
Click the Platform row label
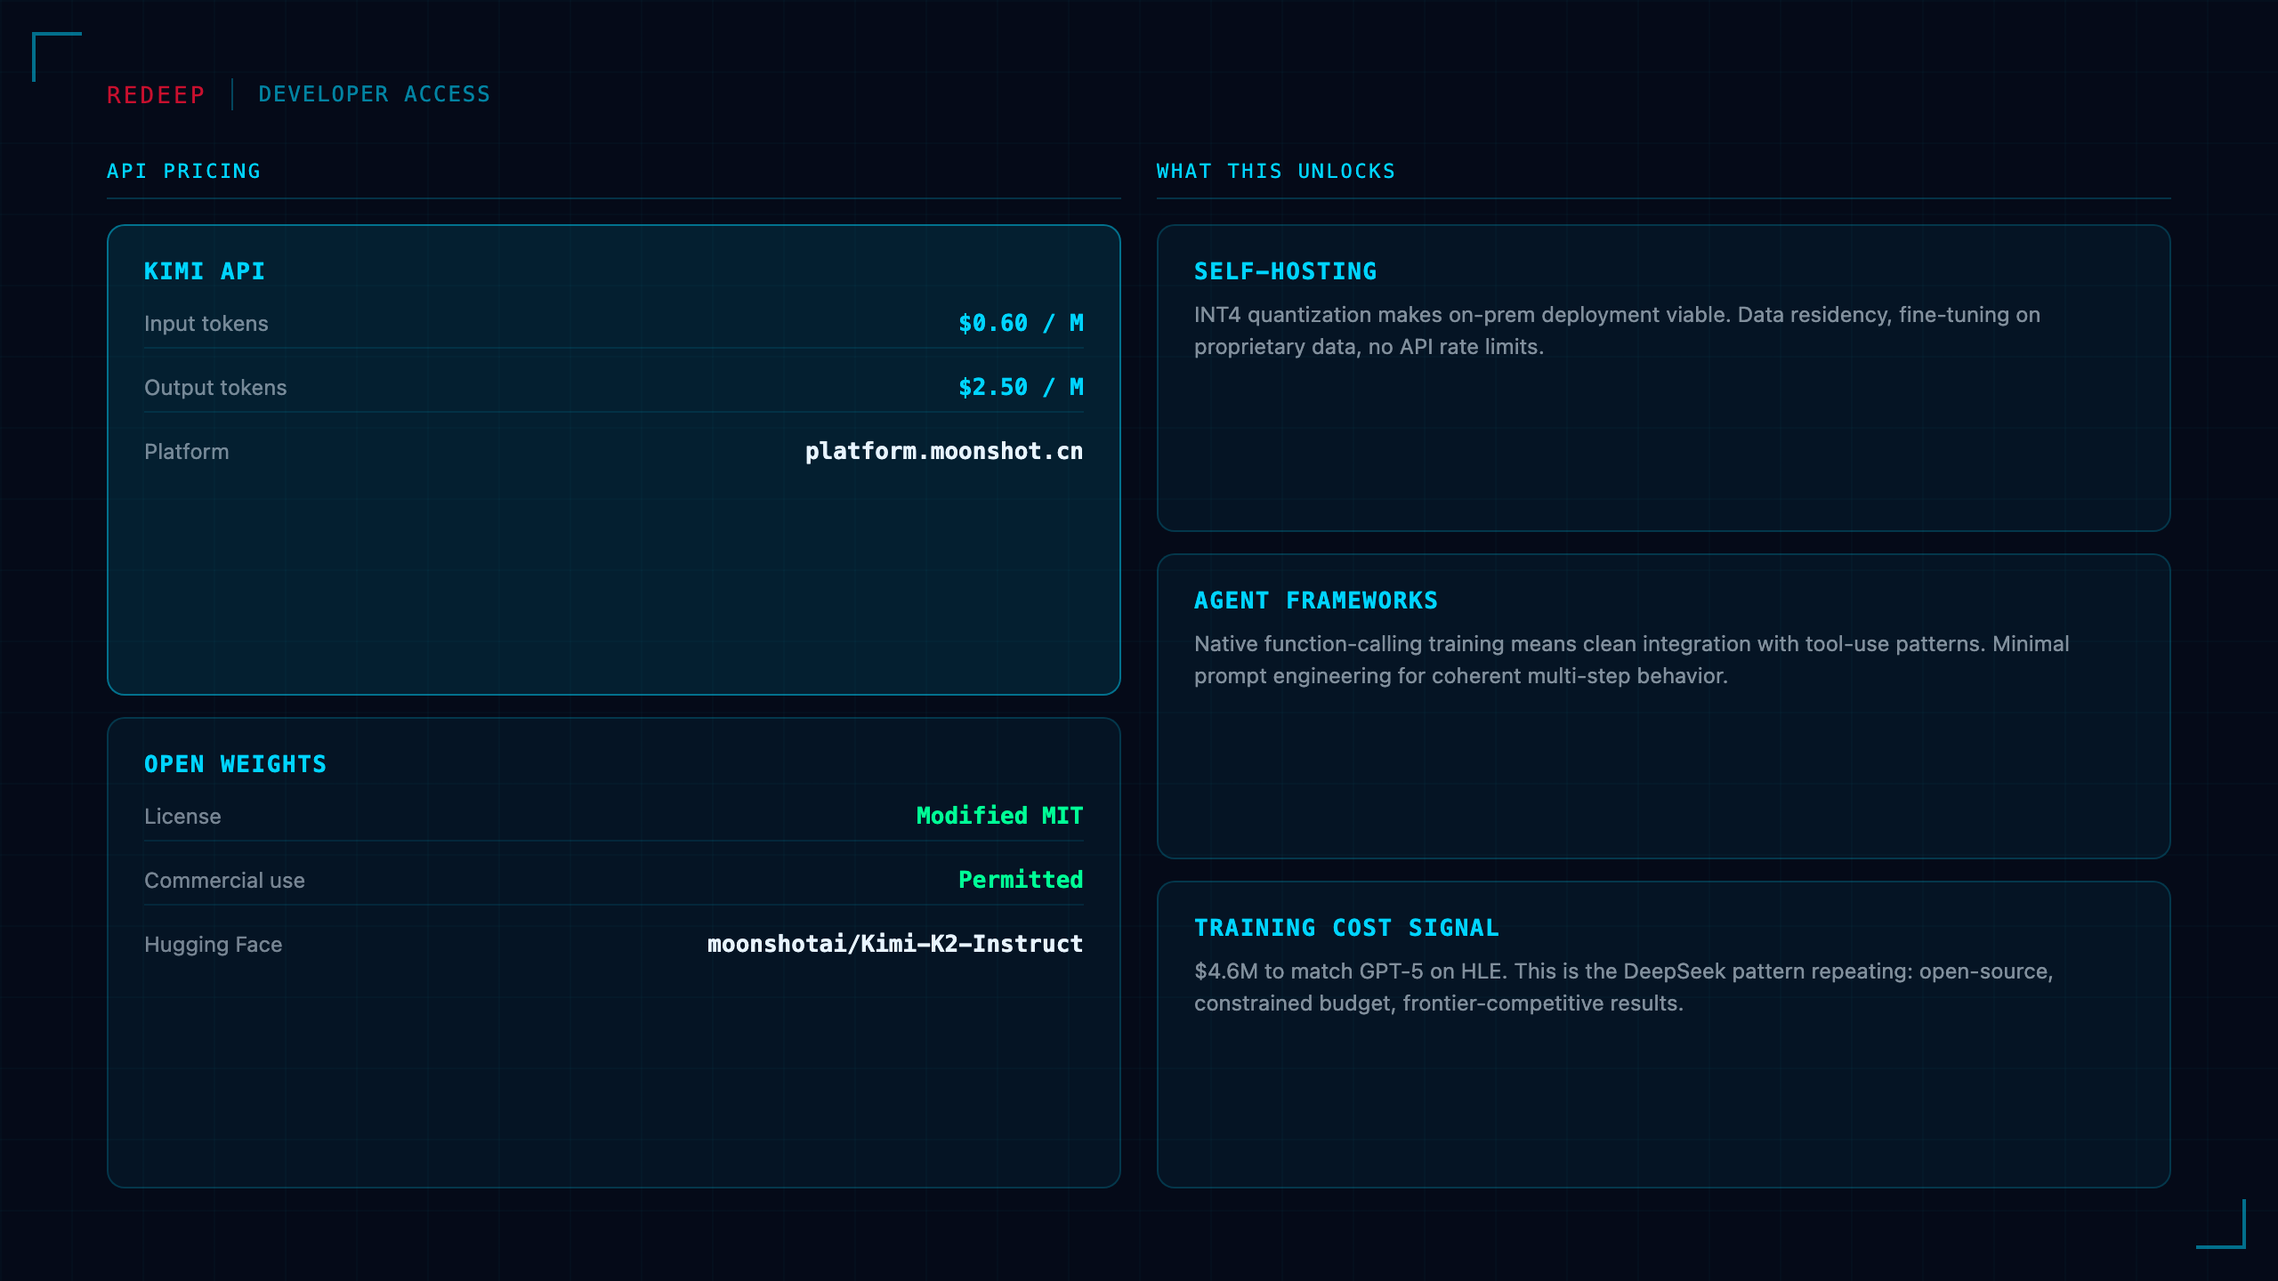point(187,452)
